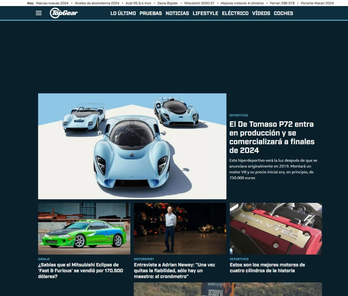Open the LO ÚLTIMO section

123,13
